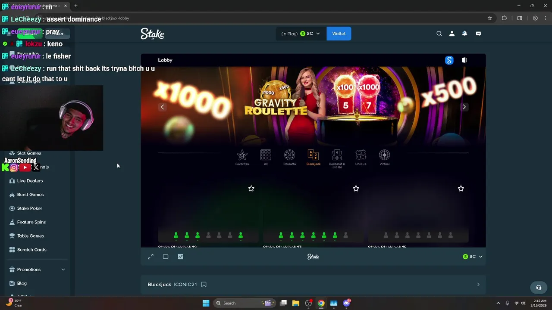Open Live Dealers in sidebar
Viewport: 552px width, 310px height.
pyautogui.click(x=30, y=181)
